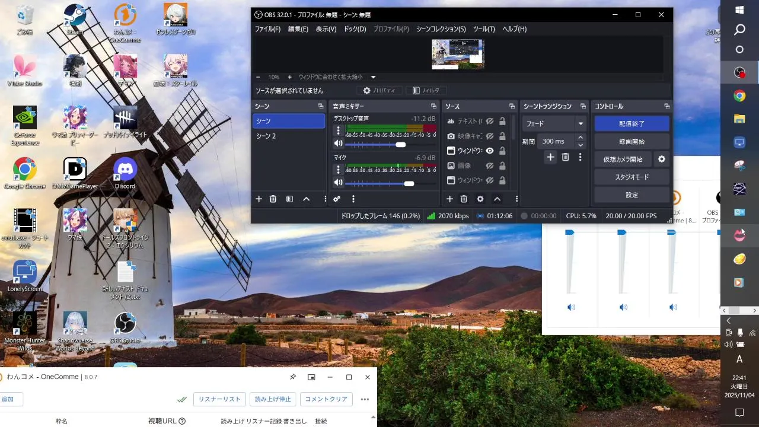Pin the OneComme window on top
The image size is (759, 427).
[292, 377]
